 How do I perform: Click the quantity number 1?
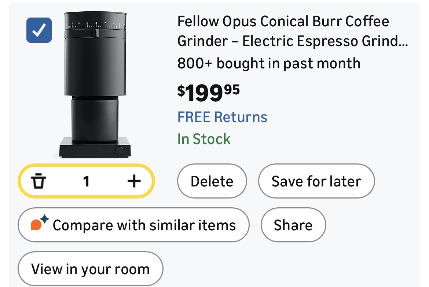(x=86, y=181)
